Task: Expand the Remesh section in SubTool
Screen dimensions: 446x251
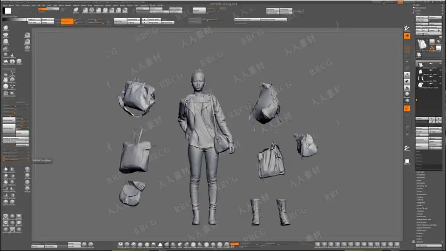Action: 419,161
